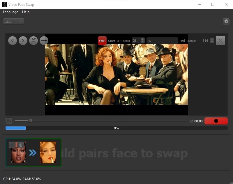Click the red stop recording button
This screenshot has height=184, width=233.
(x=216, y=121)
